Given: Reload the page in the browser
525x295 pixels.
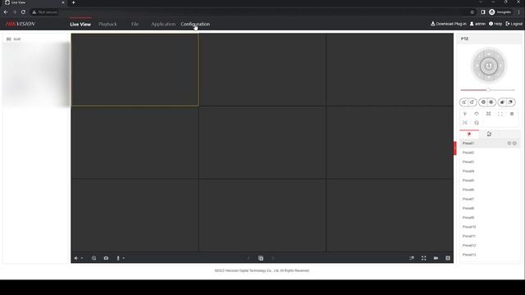Looking at the screenshot, I should (x=23, y=12).
